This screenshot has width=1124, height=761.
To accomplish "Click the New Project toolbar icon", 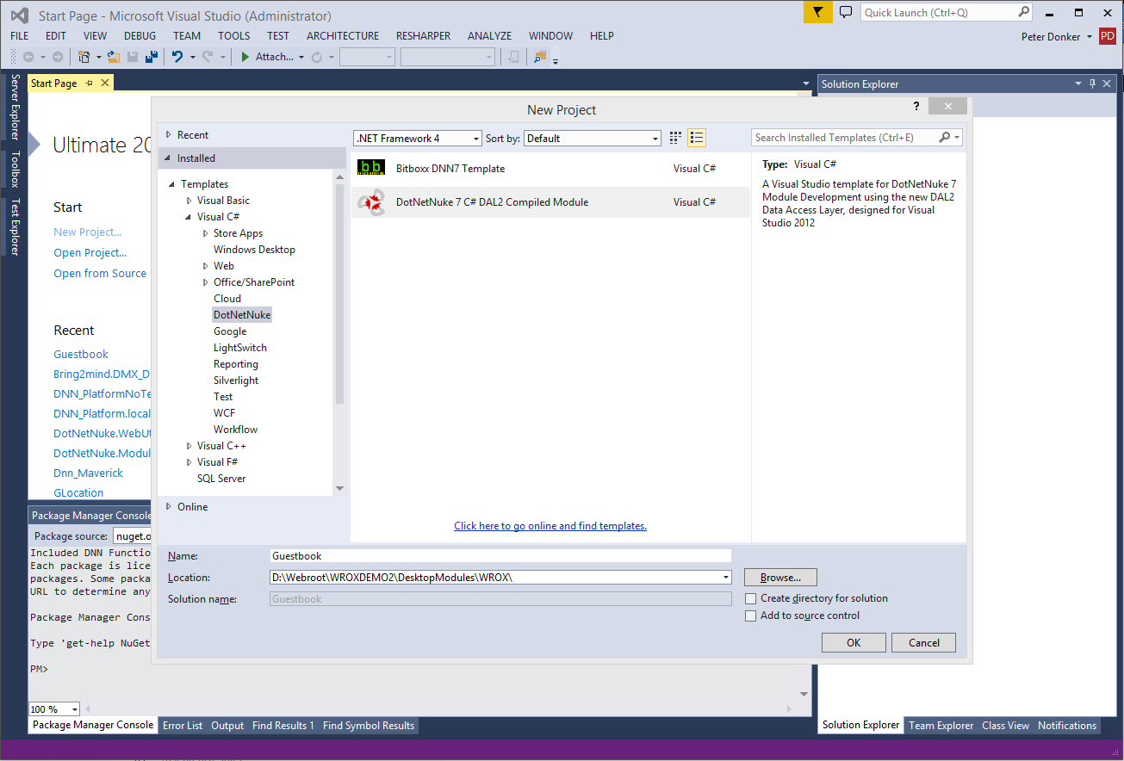I will (84, 57).
